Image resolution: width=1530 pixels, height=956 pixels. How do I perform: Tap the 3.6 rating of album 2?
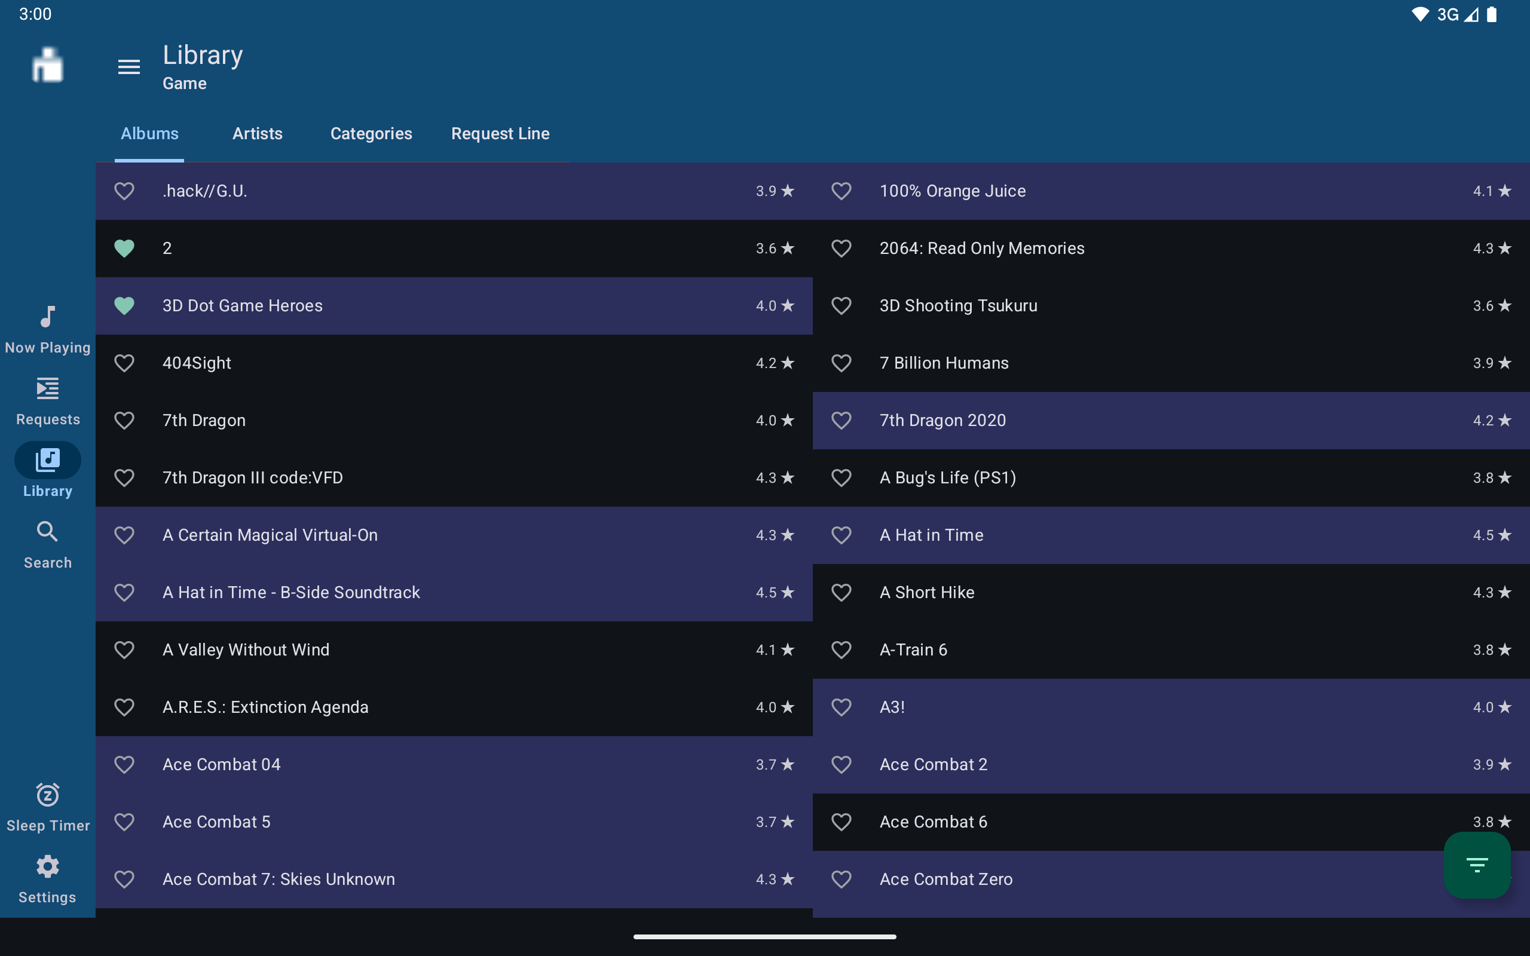(775, 249)
